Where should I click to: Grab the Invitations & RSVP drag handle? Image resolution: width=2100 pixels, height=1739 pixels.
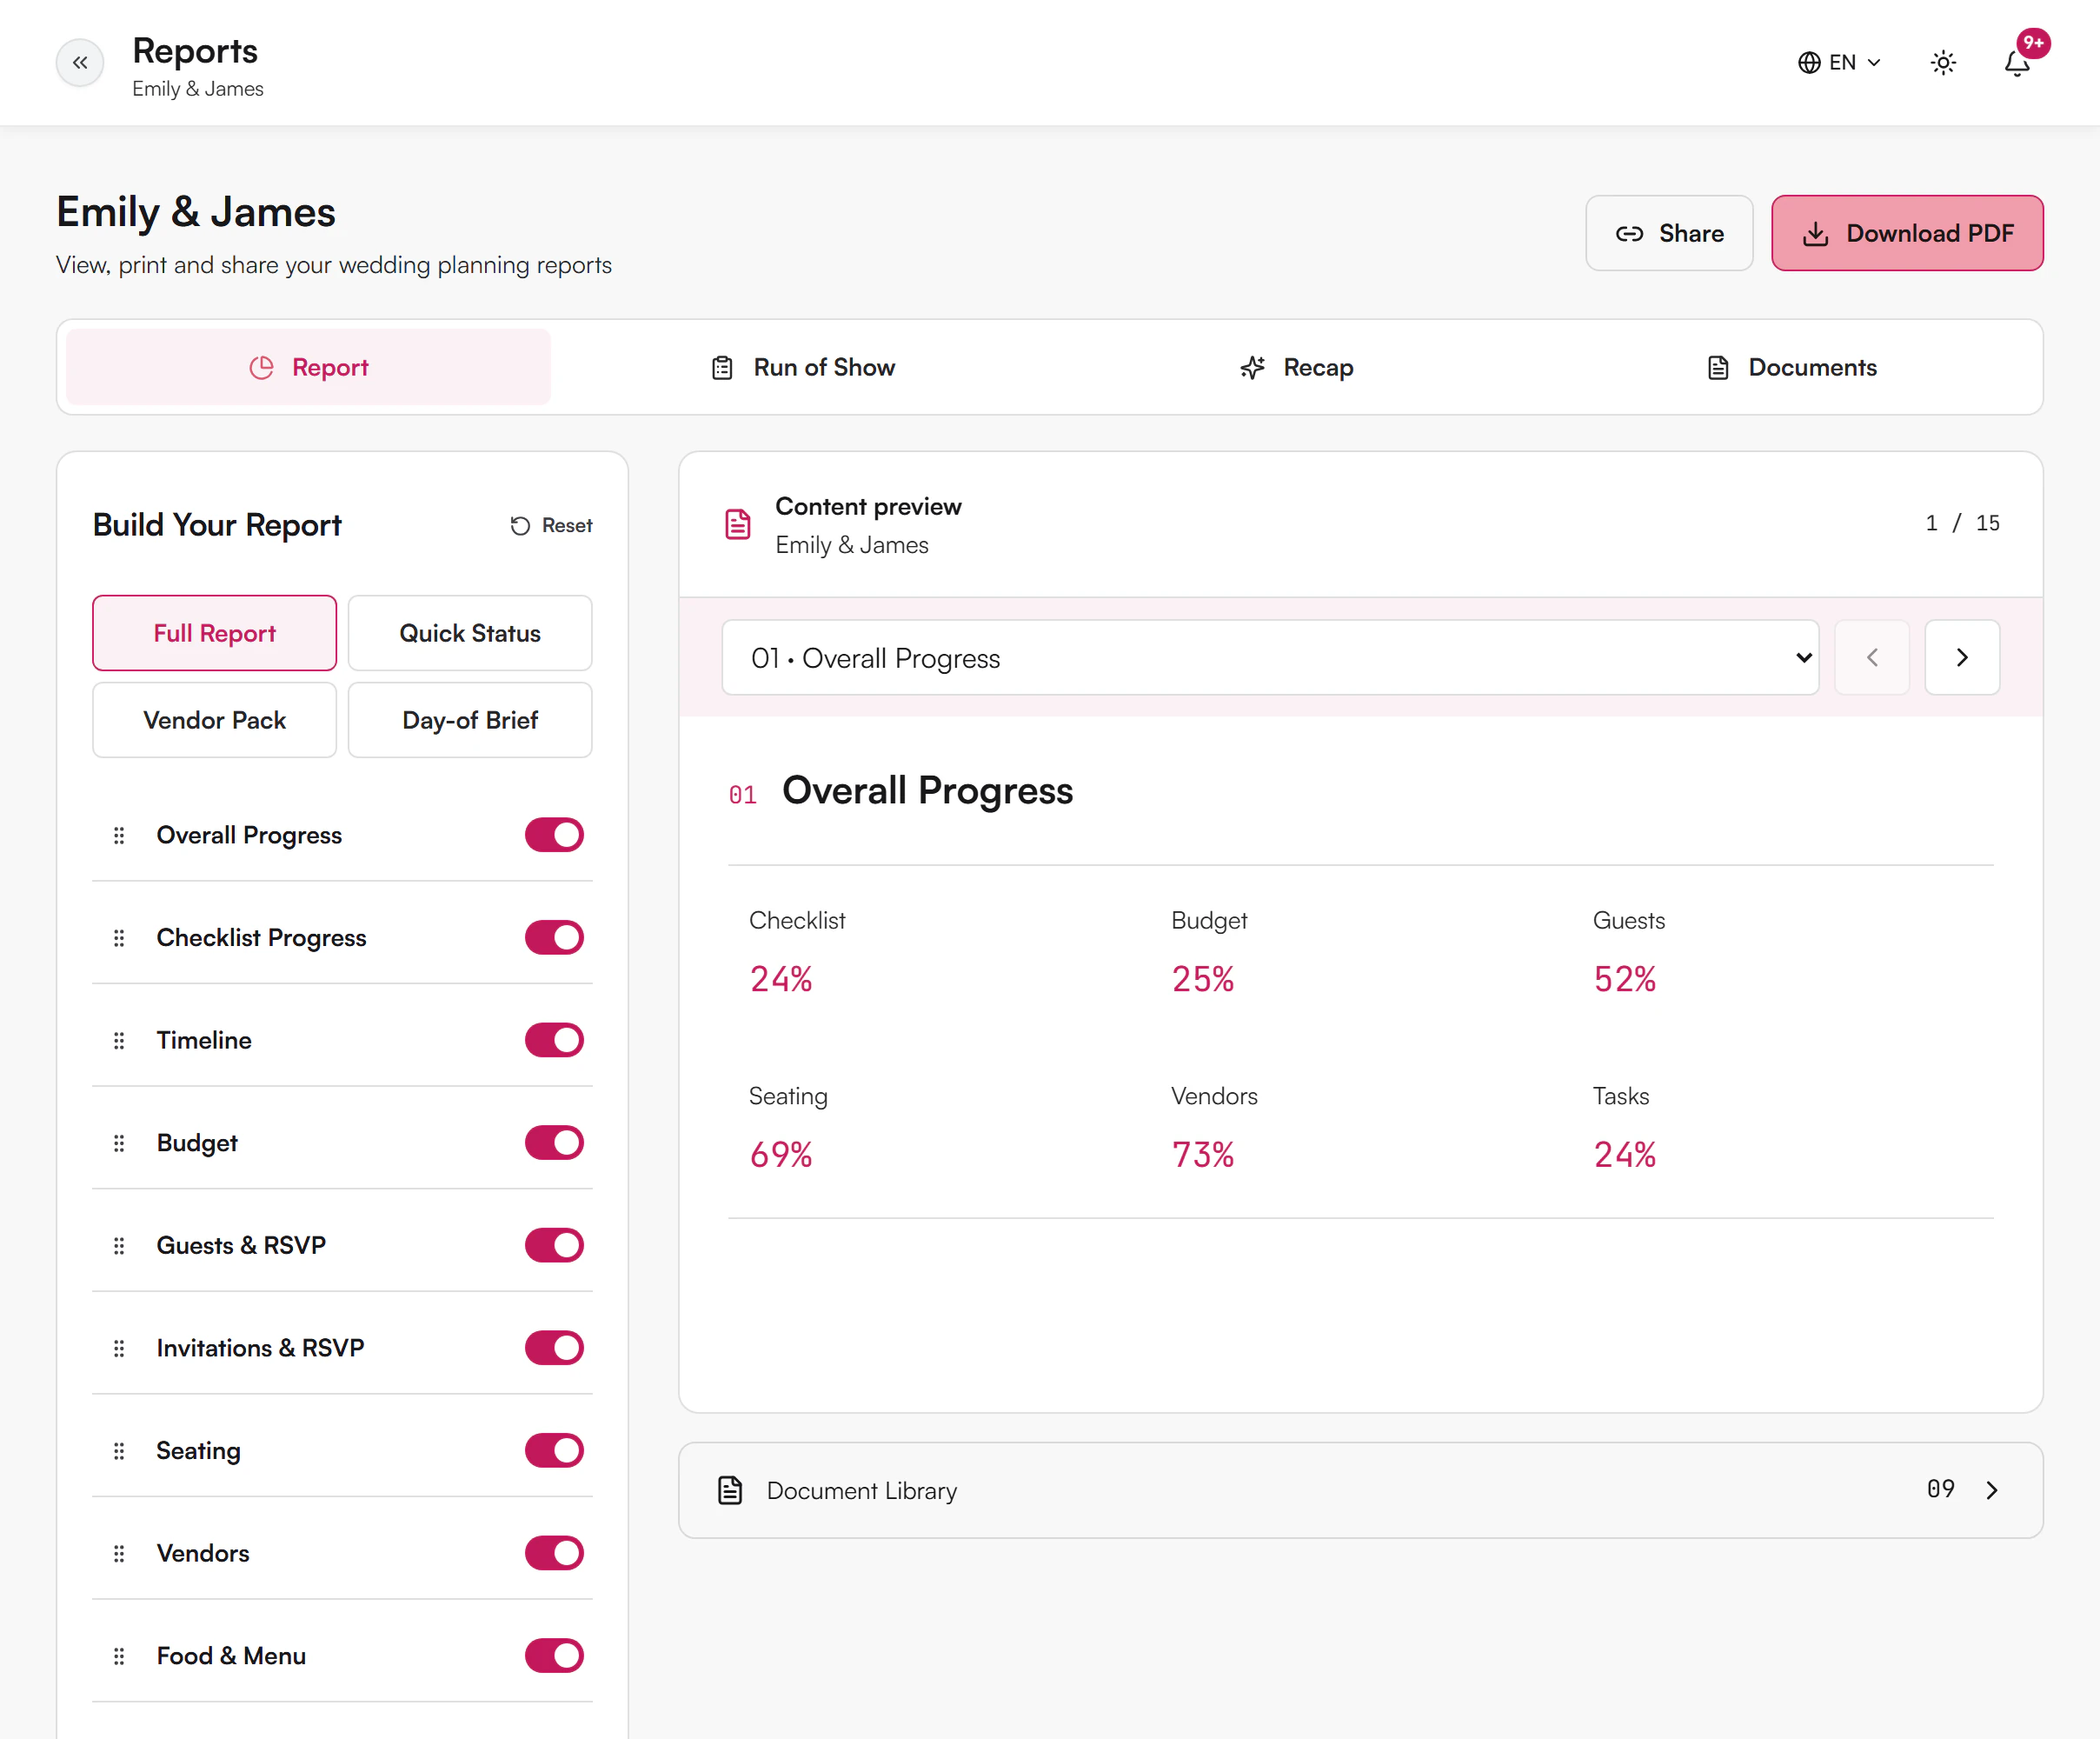[119, 1348]
